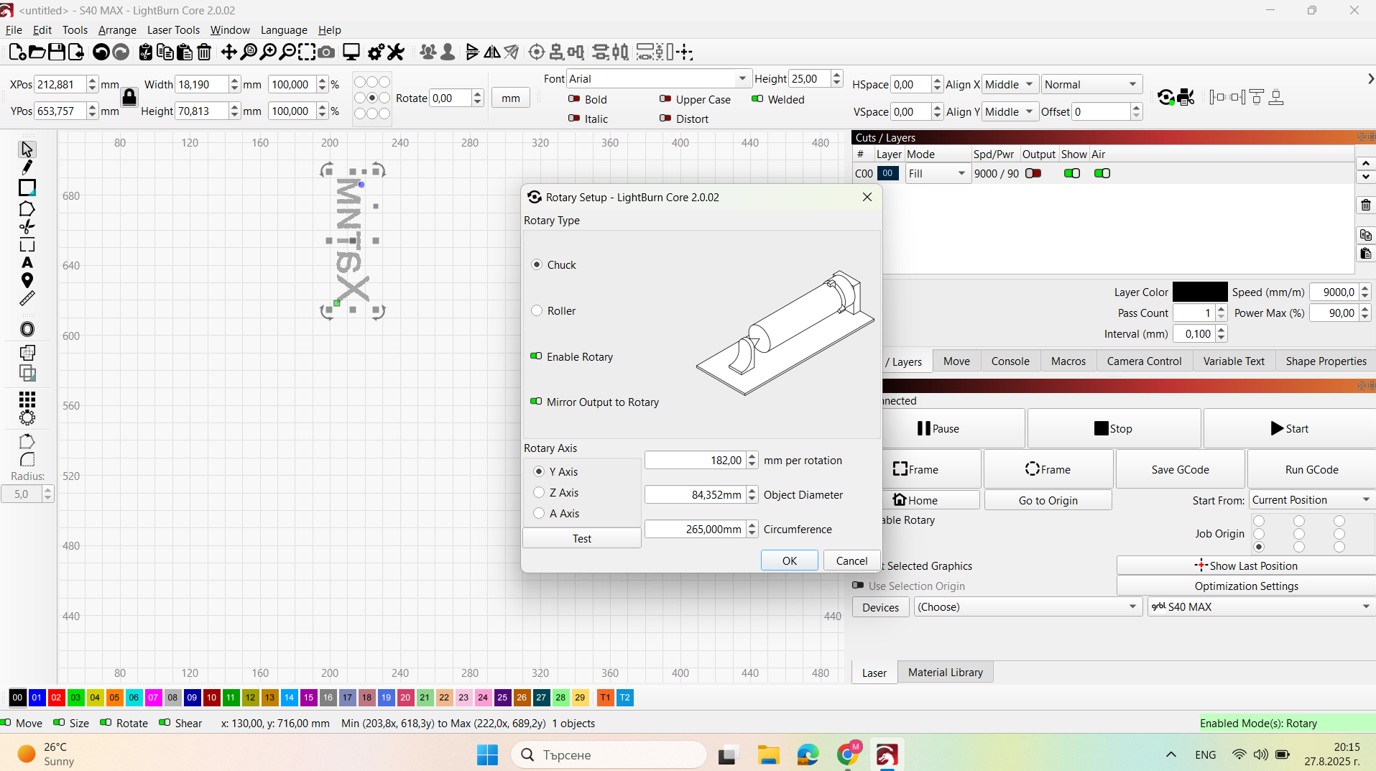Click the Undo arrow icon

click(x=101, y=52)
